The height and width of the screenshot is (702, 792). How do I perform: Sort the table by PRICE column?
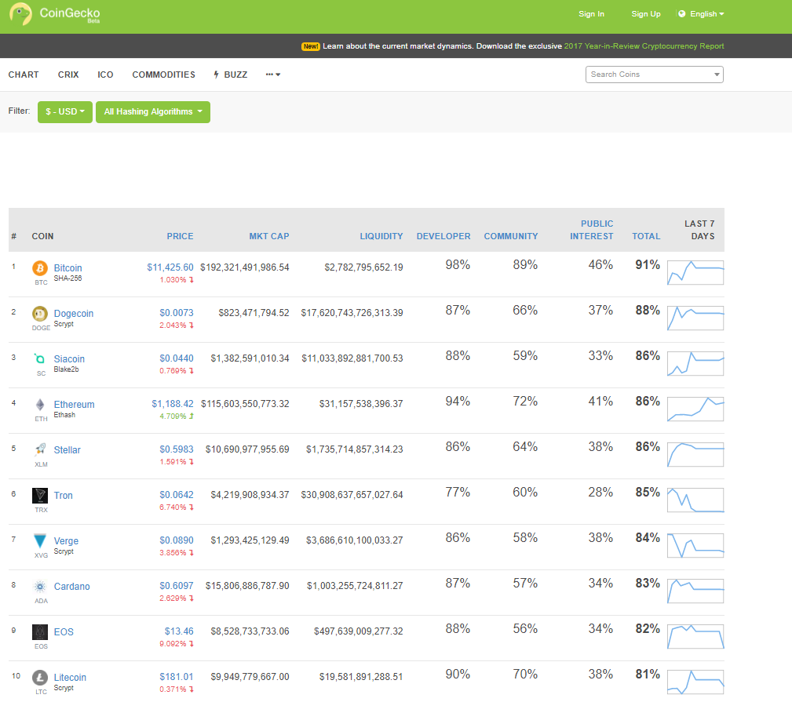[180, 236]
